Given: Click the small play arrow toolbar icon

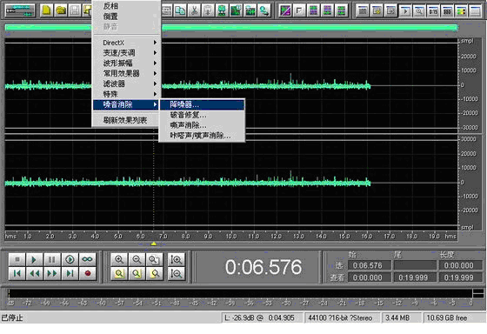Looking at the screenshot, I should (x=405, y=11).
